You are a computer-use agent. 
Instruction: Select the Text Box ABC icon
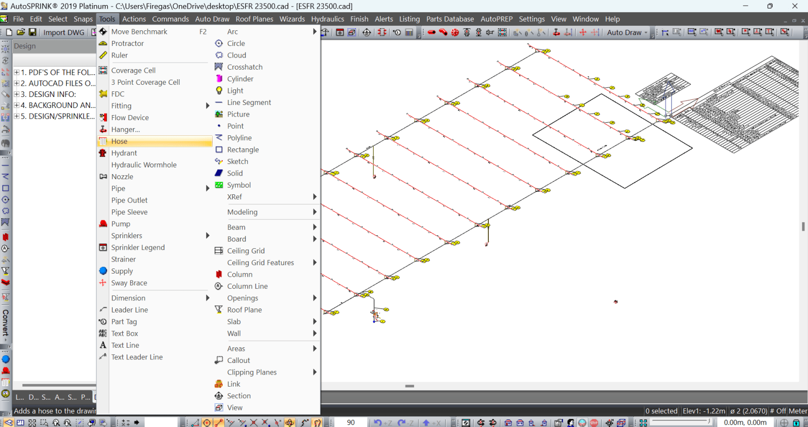[103, 333]
